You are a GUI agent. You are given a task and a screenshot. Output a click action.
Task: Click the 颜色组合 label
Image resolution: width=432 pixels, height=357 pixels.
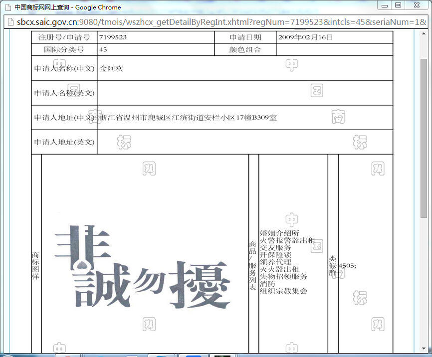pyautogui.click(x=245, y=49)
